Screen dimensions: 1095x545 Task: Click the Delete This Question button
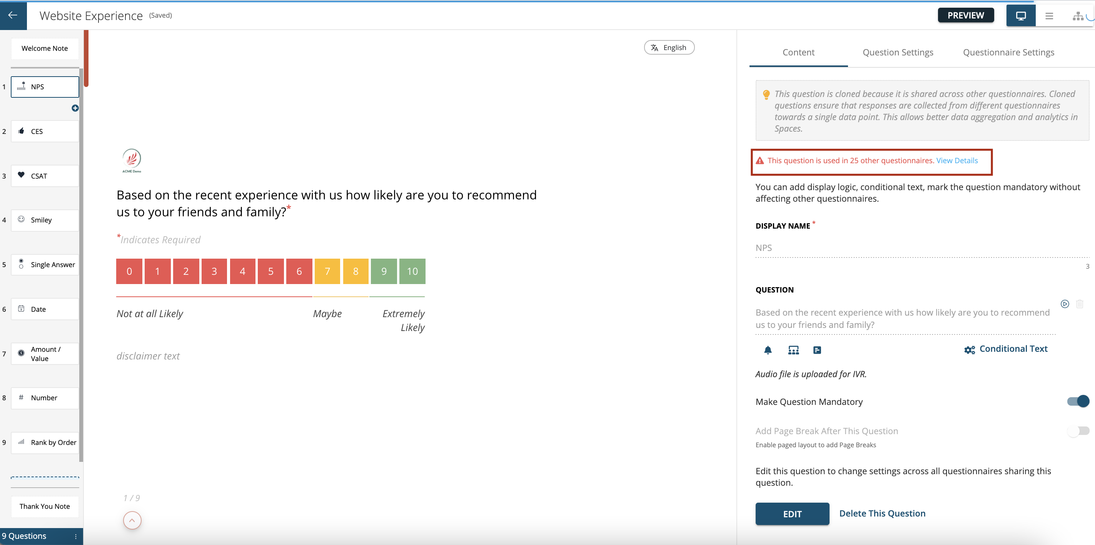883,513
